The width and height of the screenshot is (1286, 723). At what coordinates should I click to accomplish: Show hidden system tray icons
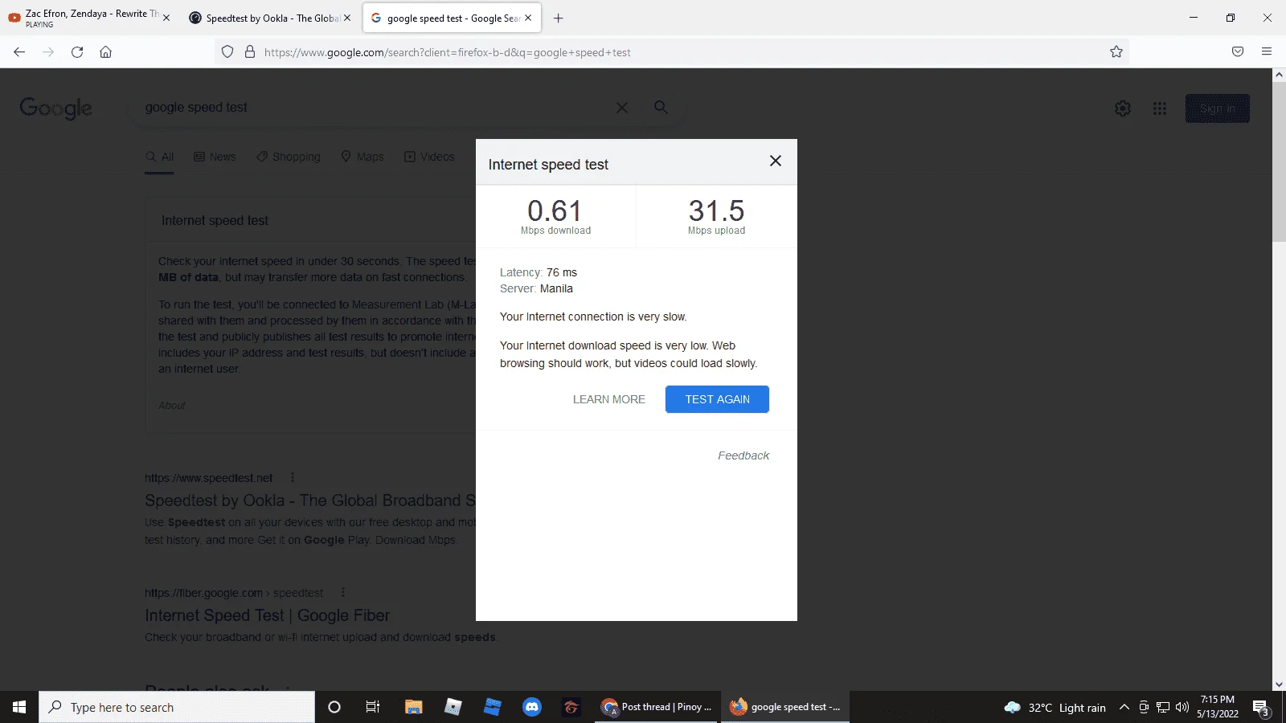click(x=1124, y=707)
